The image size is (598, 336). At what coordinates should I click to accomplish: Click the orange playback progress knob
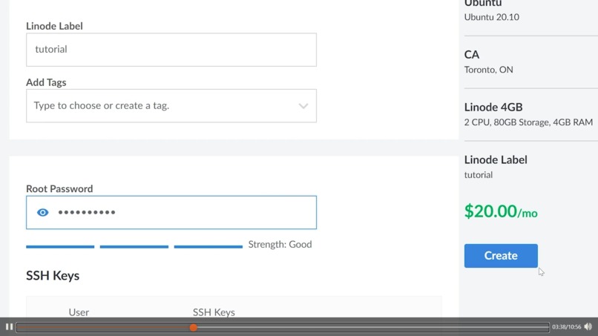[194, 327]
